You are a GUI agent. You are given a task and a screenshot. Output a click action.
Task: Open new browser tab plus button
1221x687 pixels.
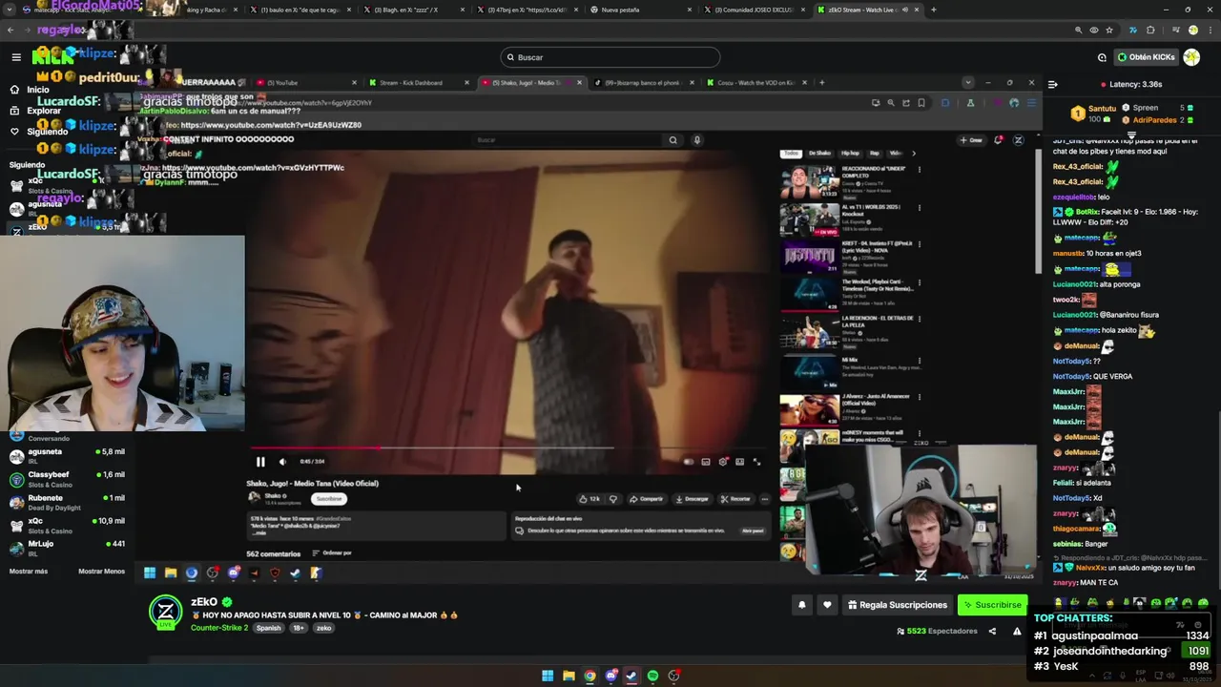(x=933, y=10)
